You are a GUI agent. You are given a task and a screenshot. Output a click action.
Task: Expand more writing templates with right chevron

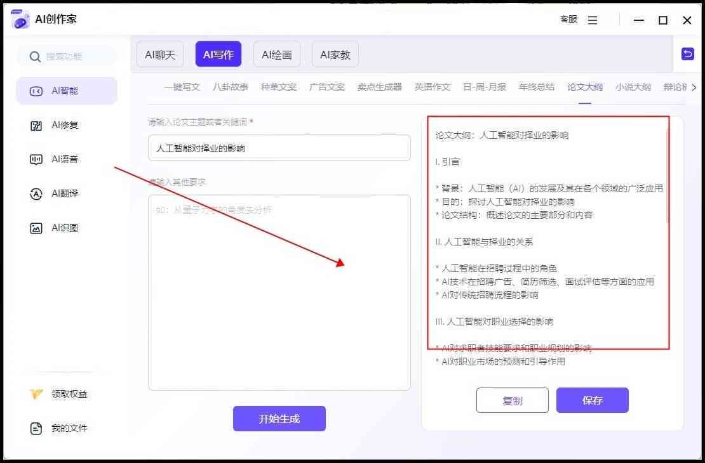click(694, 87)
